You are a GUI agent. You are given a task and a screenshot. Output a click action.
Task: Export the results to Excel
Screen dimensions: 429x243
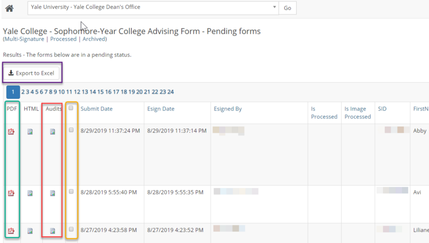[31, 73]
